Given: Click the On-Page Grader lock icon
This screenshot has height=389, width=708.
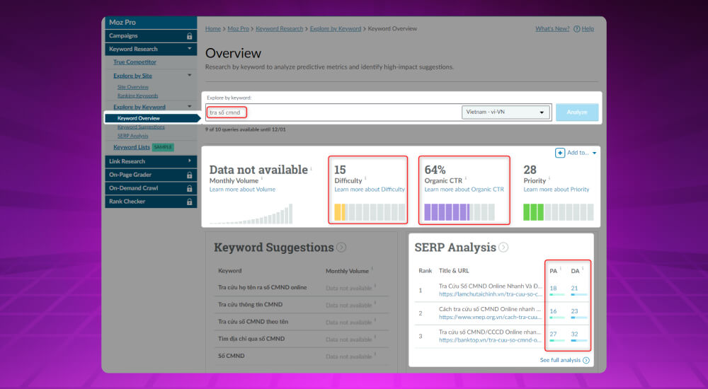Looking at the screenshot, I should (x=189, y=175).
